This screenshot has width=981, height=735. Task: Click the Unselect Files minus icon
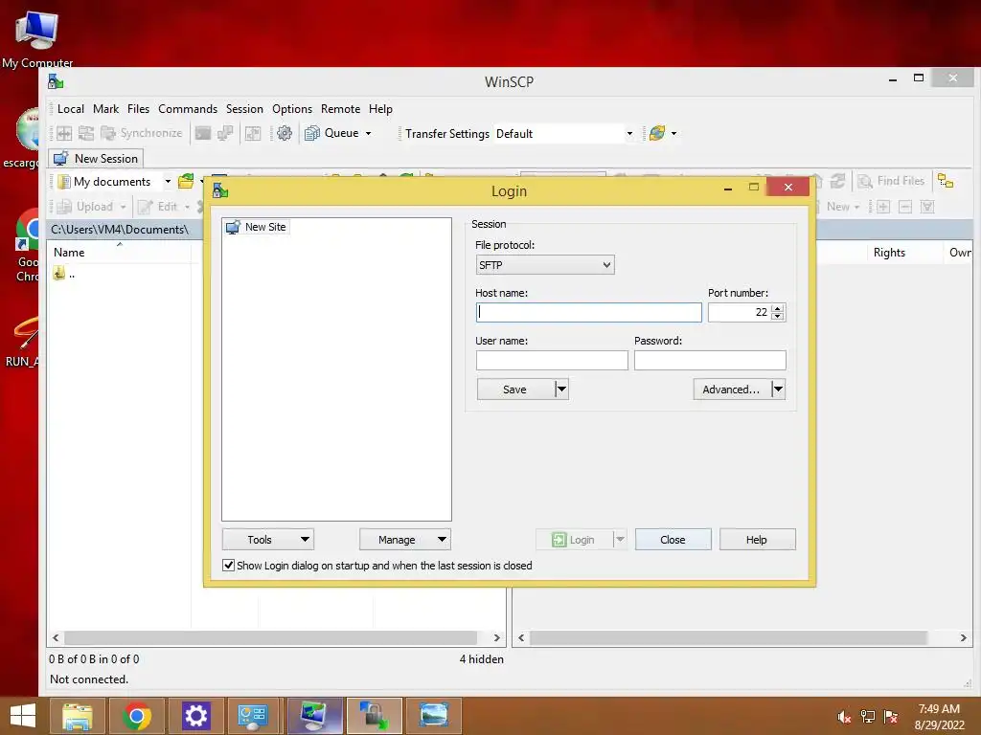click(904, 207)
